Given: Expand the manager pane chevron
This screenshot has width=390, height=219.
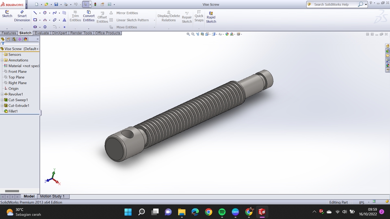Looking at the screenshot, I should 37,39.
